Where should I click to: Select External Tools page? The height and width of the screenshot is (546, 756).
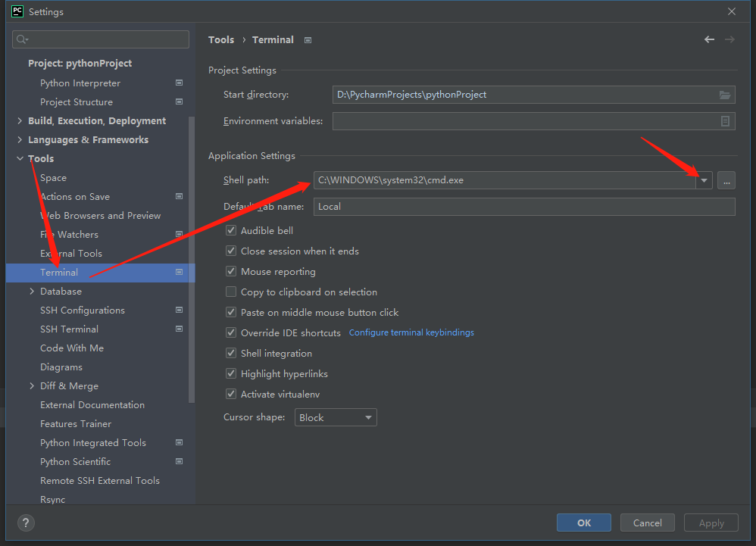(x=71, y=254)
